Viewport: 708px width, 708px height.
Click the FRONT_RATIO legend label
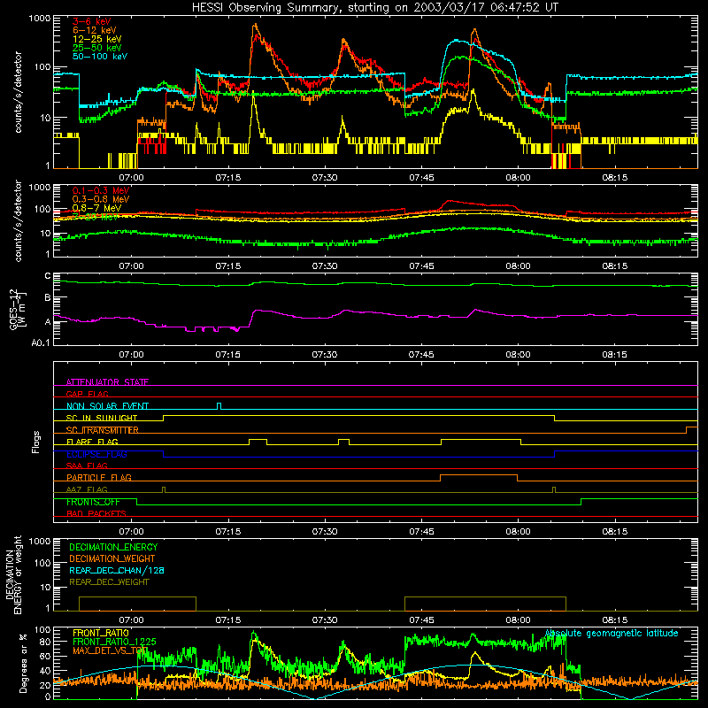pyautogui.click(x=101, y=633)
